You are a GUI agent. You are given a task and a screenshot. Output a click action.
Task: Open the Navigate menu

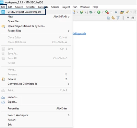click(x=43, y=7)
